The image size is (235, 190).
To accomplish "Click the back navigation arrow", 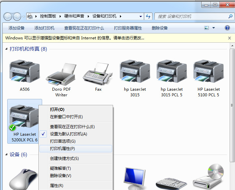I will point(8,17).
